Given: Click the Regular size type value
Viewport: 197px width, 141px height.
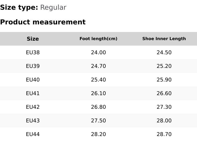Looking at the screenshot, I should pyautogui.click(x=53, y=8).
